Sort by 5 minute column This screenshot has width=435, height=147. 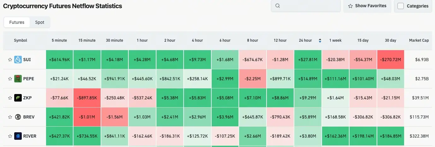pyautogui.click(x=59, y=40)
